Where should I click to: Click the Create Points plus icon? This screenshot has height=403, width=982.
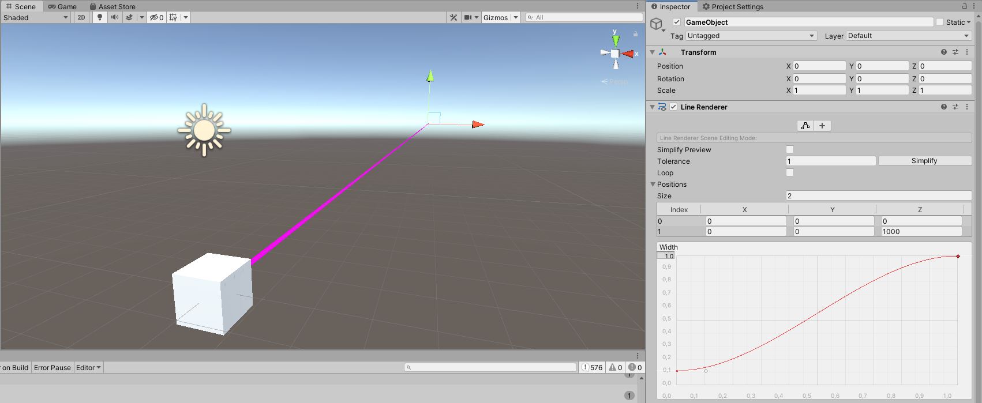point(822,126)
